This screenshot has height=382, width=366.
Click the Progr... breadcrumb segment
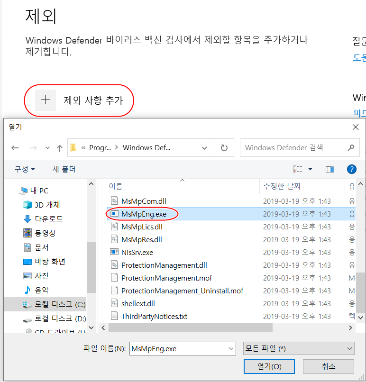pyautogui.click(x=100, y=148)
